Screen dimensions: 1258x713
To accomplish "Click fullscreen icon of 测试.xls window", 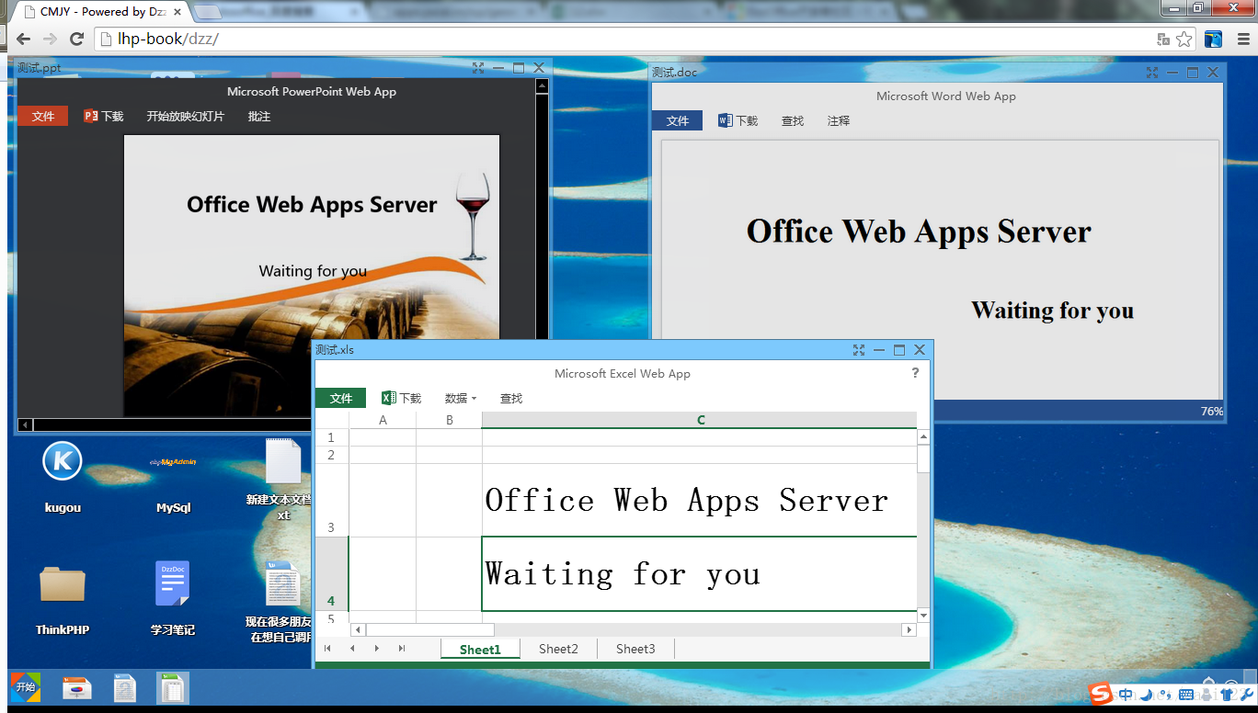I will coord(859,350).
